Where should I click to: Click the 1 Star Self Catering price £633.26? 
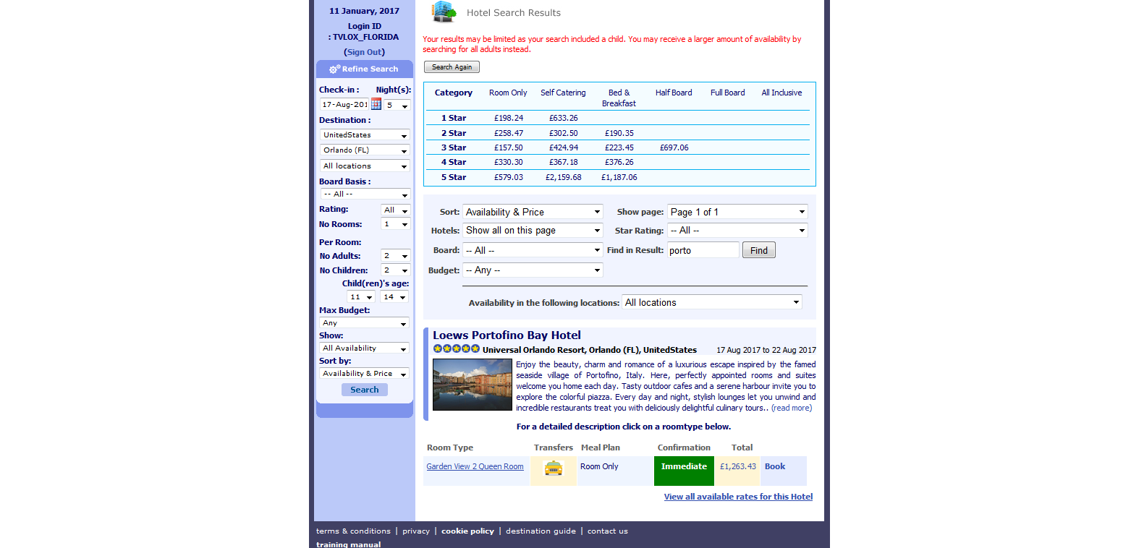[563, 118]
